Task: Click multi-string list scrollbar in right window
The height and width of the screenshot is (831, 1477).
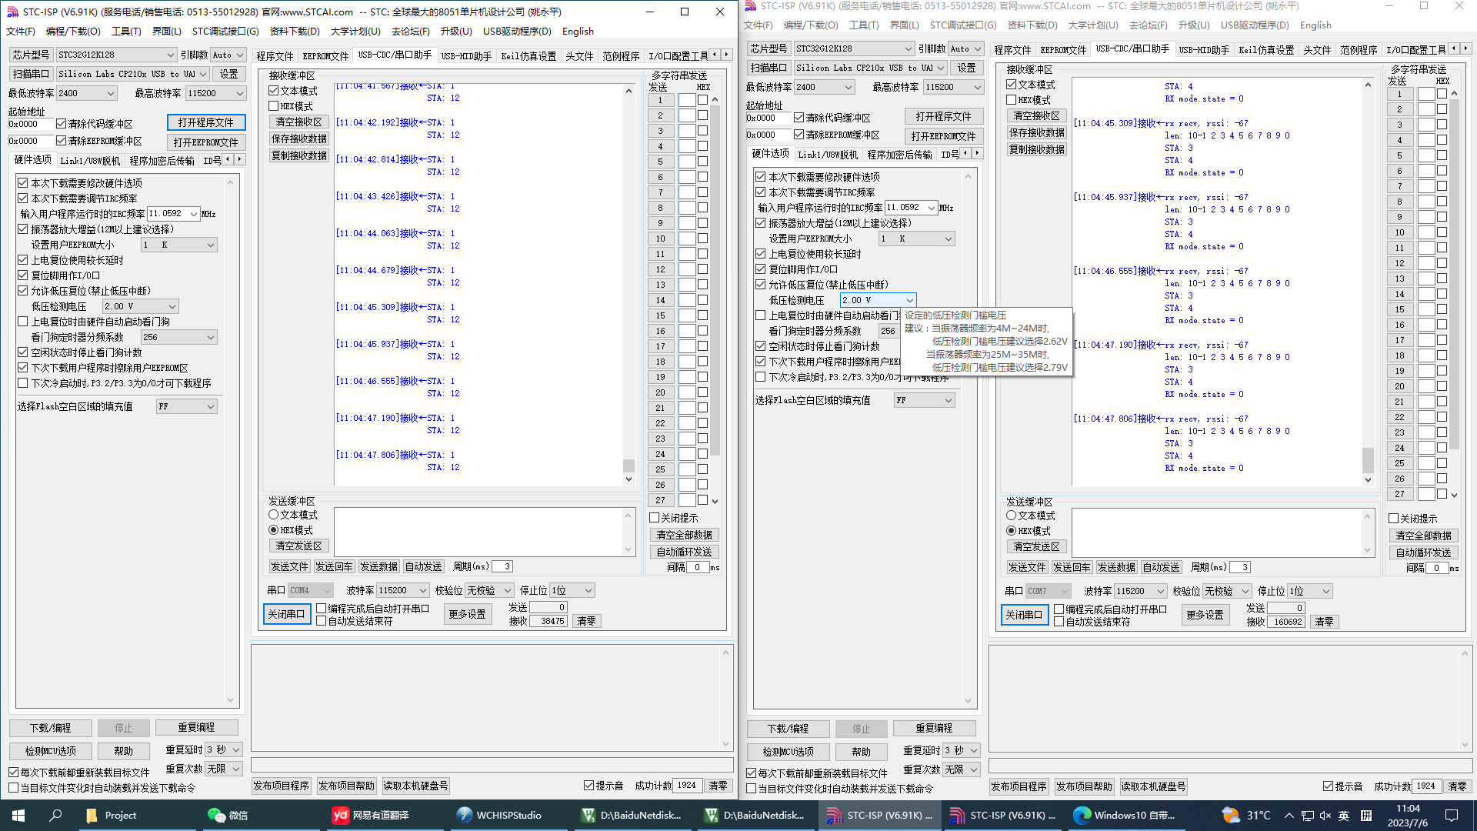Action: pyautogui.click(x=1454, y=294)
